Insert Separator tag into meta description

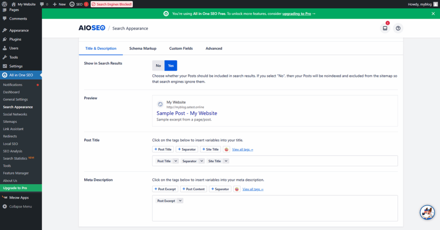220,189
